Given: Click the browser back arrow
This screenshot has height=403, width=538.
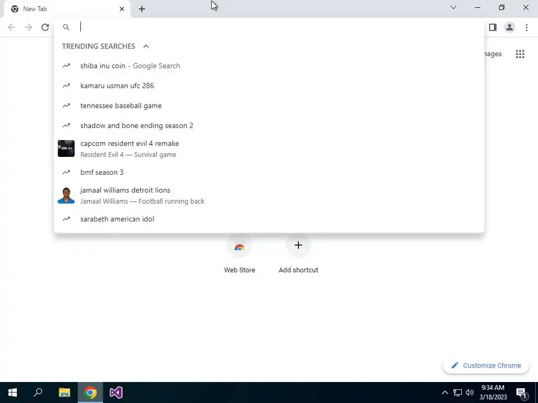Looking at the screenshot, I should [x=12, y=27].
